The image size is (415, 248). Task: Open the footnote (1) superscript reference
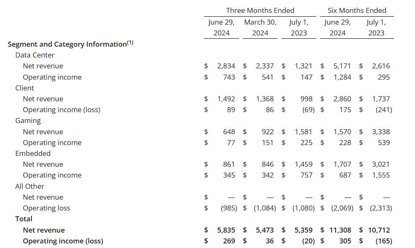pyautogui.click(x=130, y=42)
